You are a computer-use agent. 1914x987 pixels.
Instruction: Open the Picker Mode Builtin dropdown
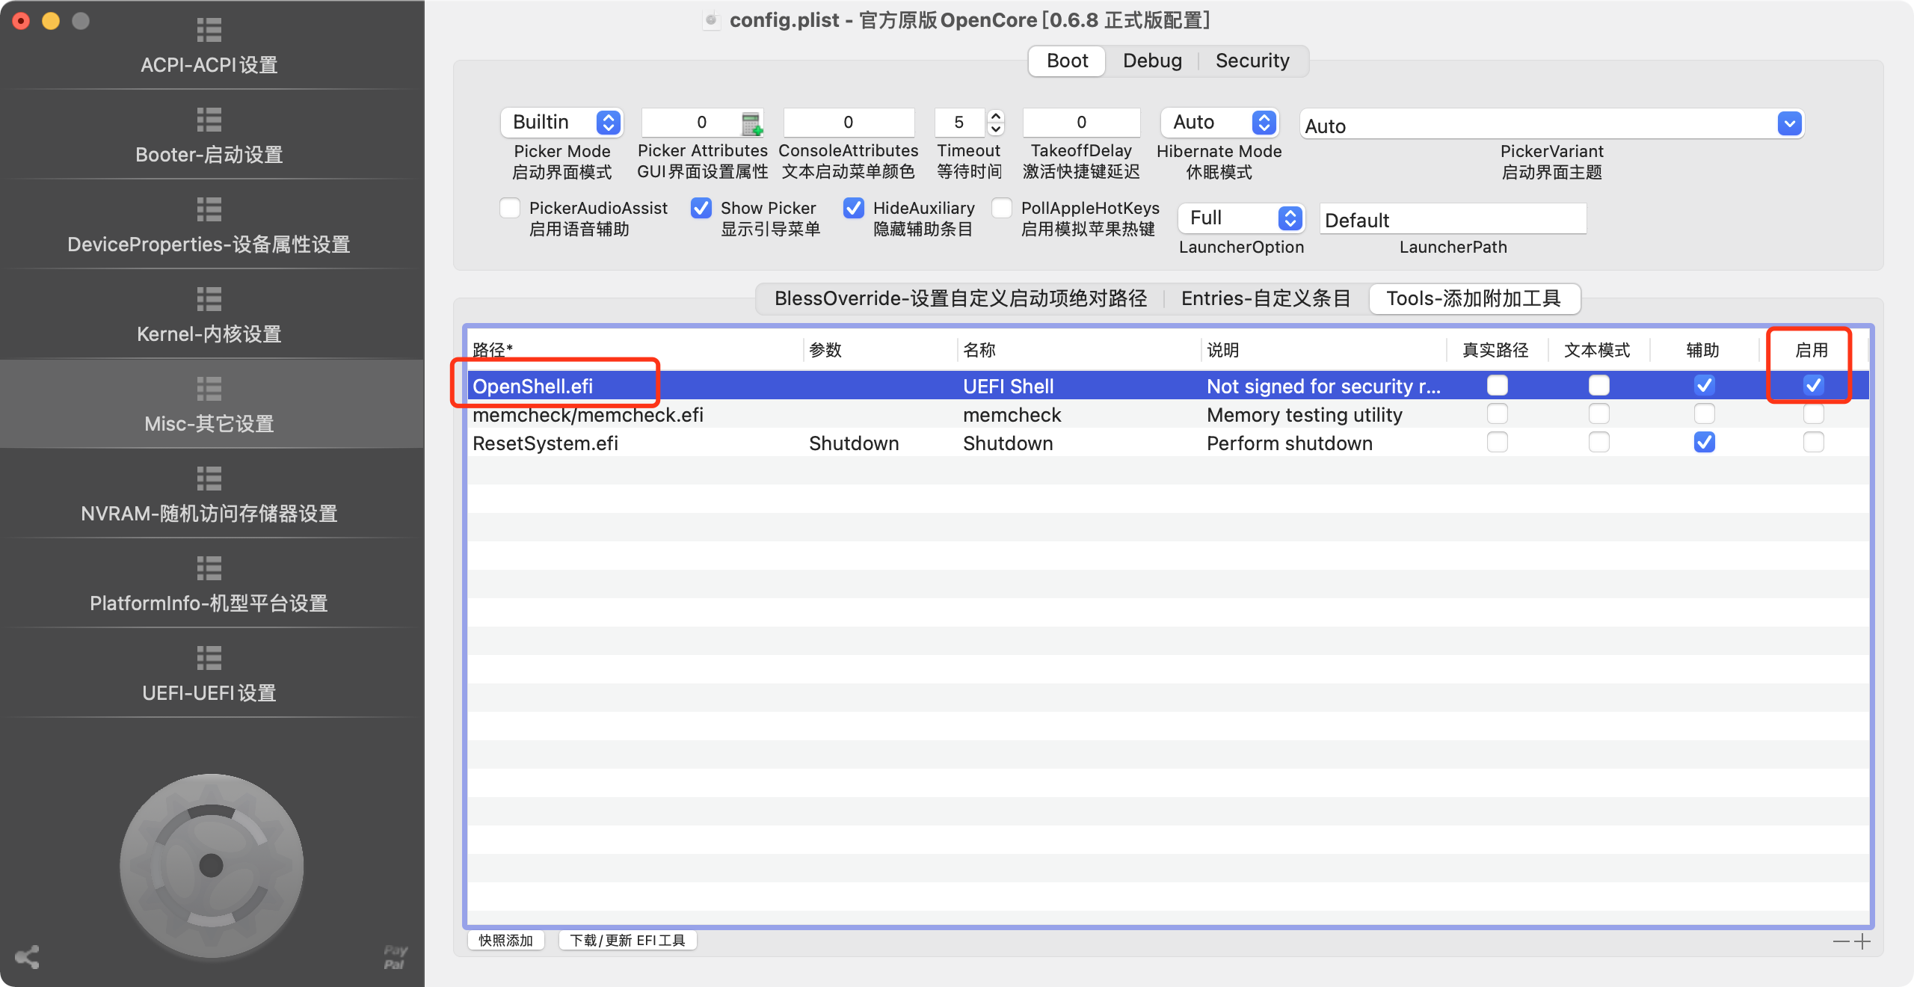point(561,123)
